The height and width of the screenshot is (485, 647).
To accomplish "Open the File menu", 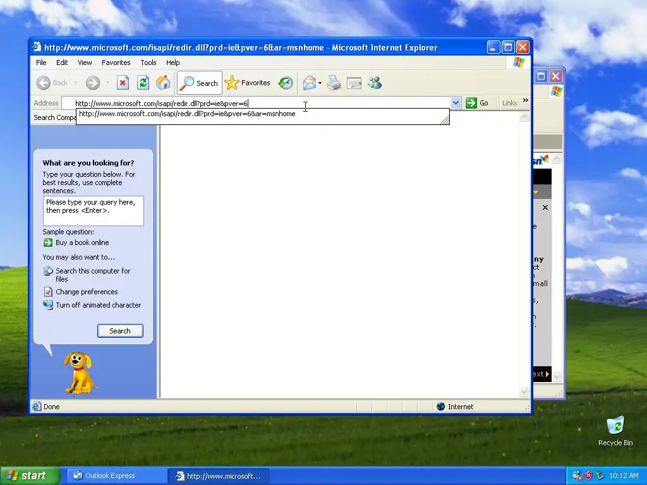I will [41, 63].
